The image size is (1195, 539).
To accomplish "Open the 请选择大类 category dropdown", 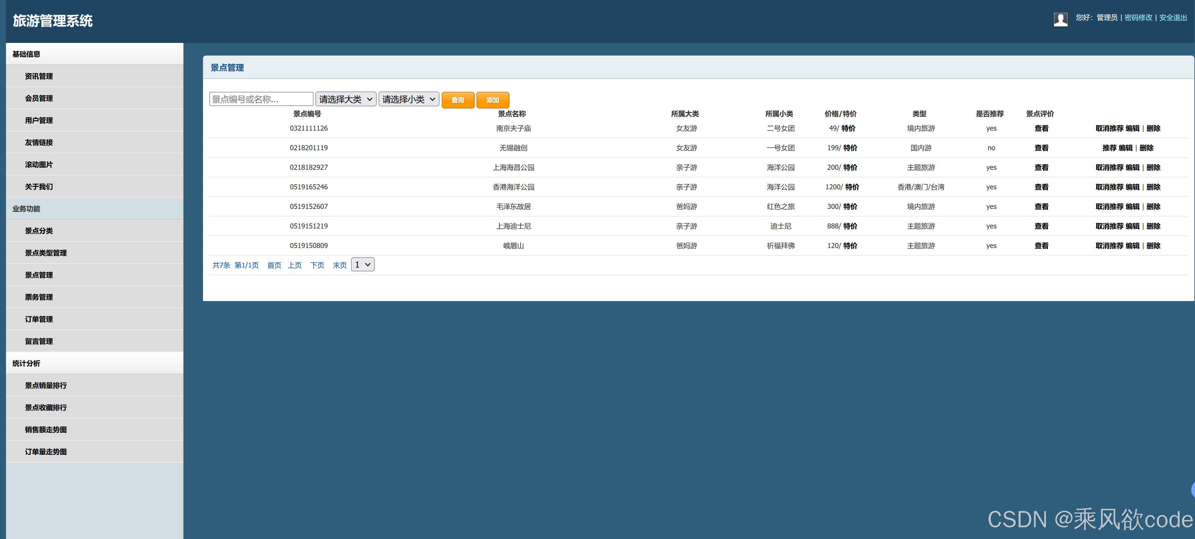I will coord(346,99).
